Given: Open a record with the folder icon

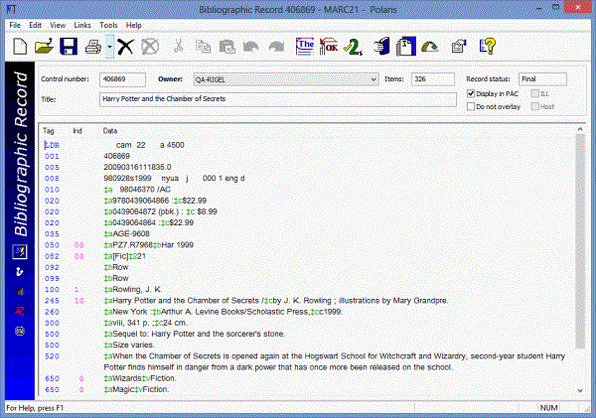Looking at the screenshot, I should tap(44, 47).
